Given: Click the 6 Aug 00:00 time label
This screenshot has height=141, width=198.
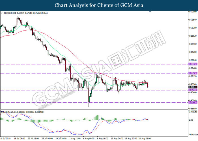Looking at the screenshot, I should (89, 138).
